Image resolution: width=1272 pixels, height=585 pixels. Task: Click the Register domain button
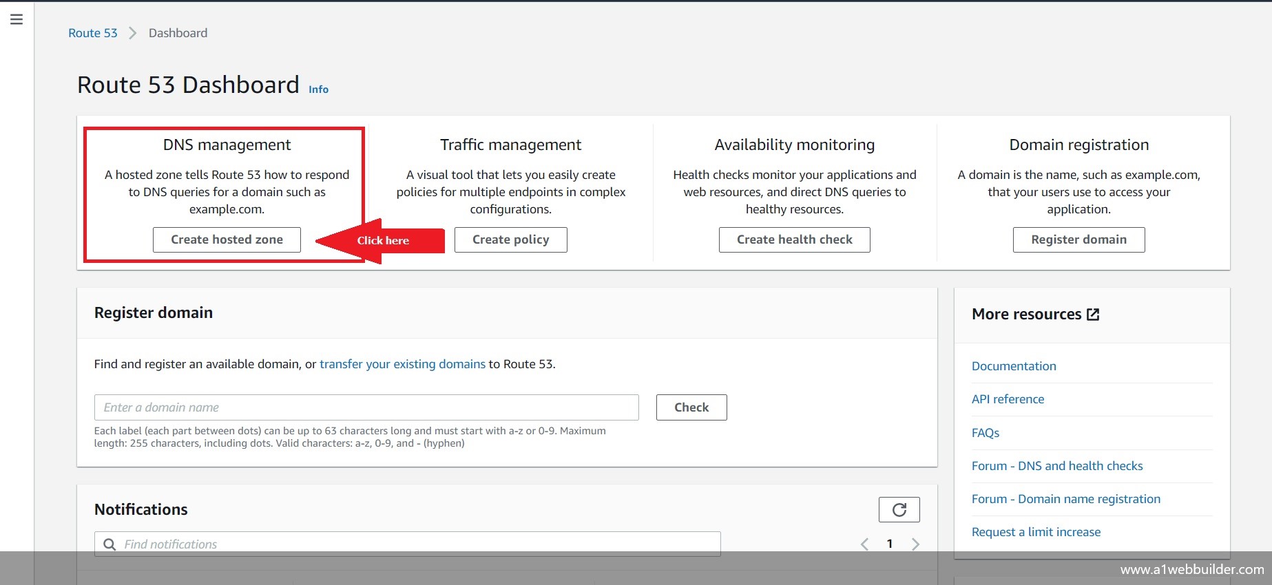pyautogui.click(x=1079, y=240)
